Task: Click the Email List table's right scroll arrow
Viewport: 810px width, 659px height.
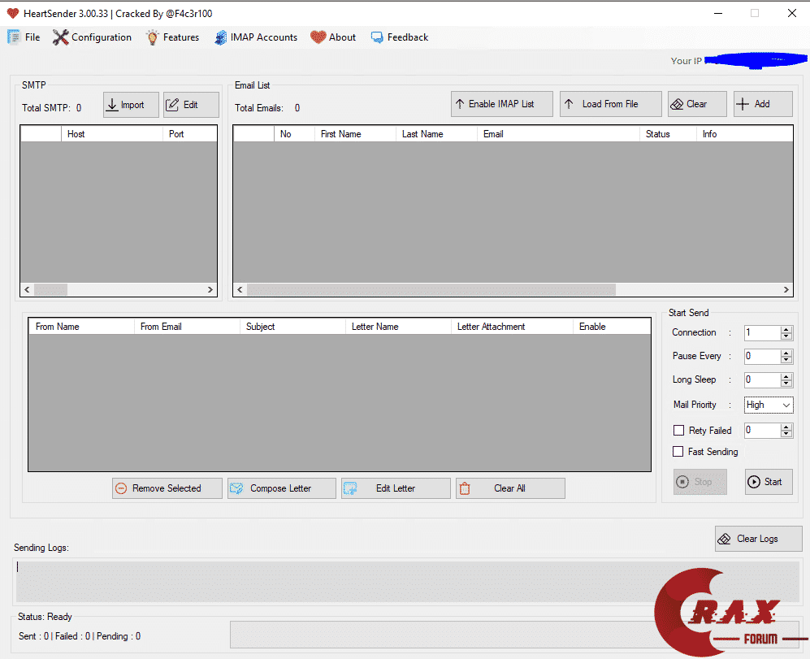Action: click(786, 289)
